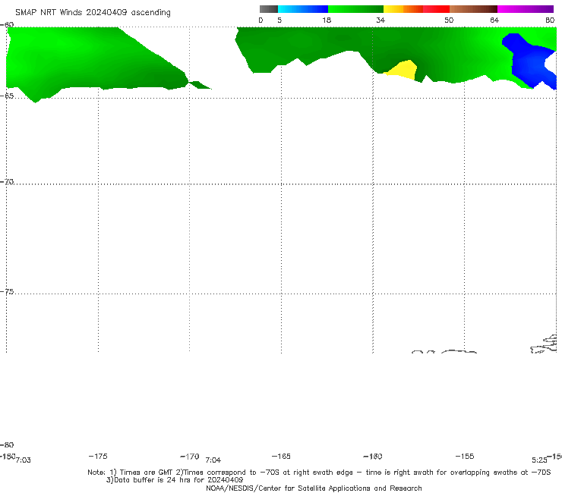This screenshot has width=562, height=493.
Task: Click the latitude label '-75'
Action: tap(7, 292)
